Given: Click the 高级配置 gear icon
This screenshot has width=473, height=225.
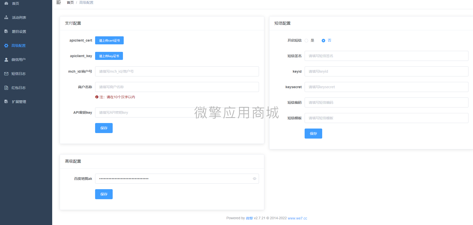Looking at the screenshot, I should coord(6,46).
